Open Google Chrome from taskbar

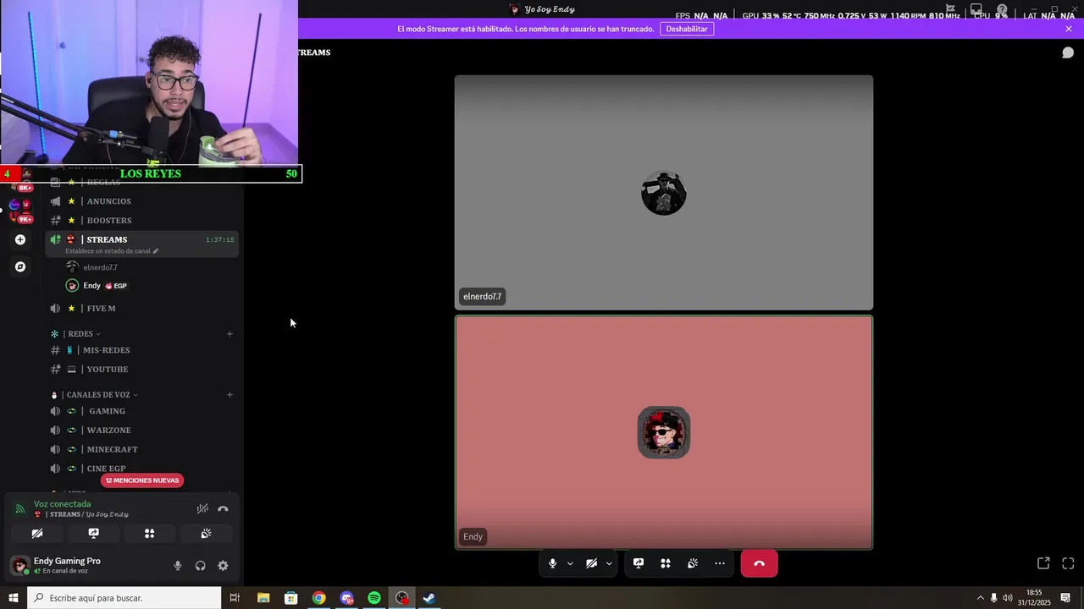pos(318,598)
